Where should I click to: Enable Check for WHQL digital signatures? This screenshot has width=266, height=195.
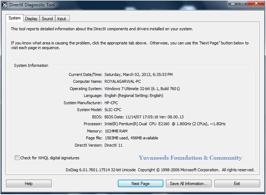coord(17,158)
